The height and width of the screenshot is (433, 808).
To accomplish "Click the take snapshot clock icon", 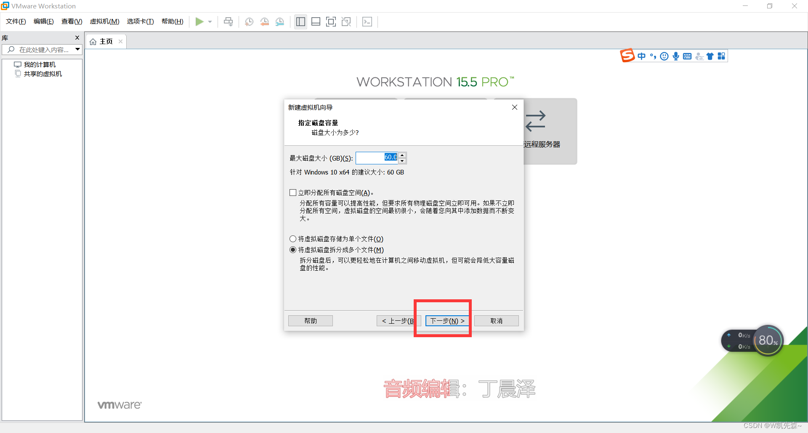I will (x=249, y=22).
